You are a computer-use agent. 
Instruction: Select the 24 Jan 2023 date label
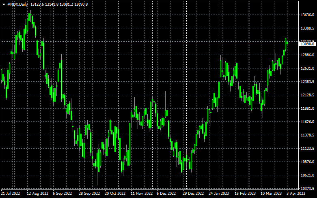tap(218, 194)
